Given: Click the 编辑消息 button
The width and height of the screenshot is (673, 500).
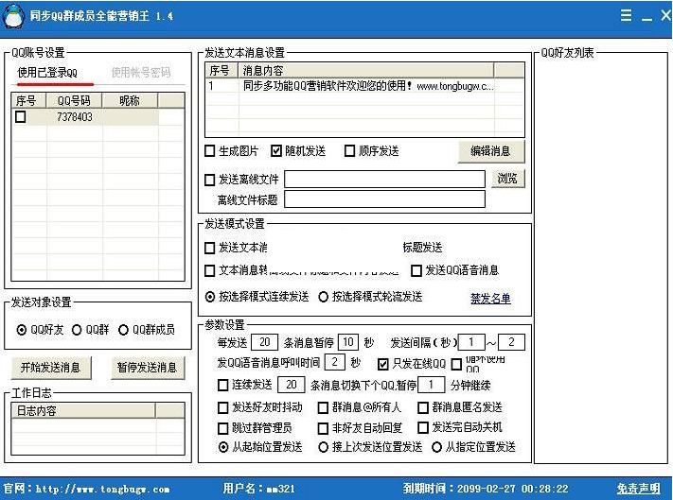Looking at the screenshot, I should click(490, 151).
